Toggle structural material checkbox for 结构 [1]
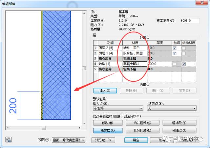The height and width of the screenshot is (148, 210). click(184, 64)
